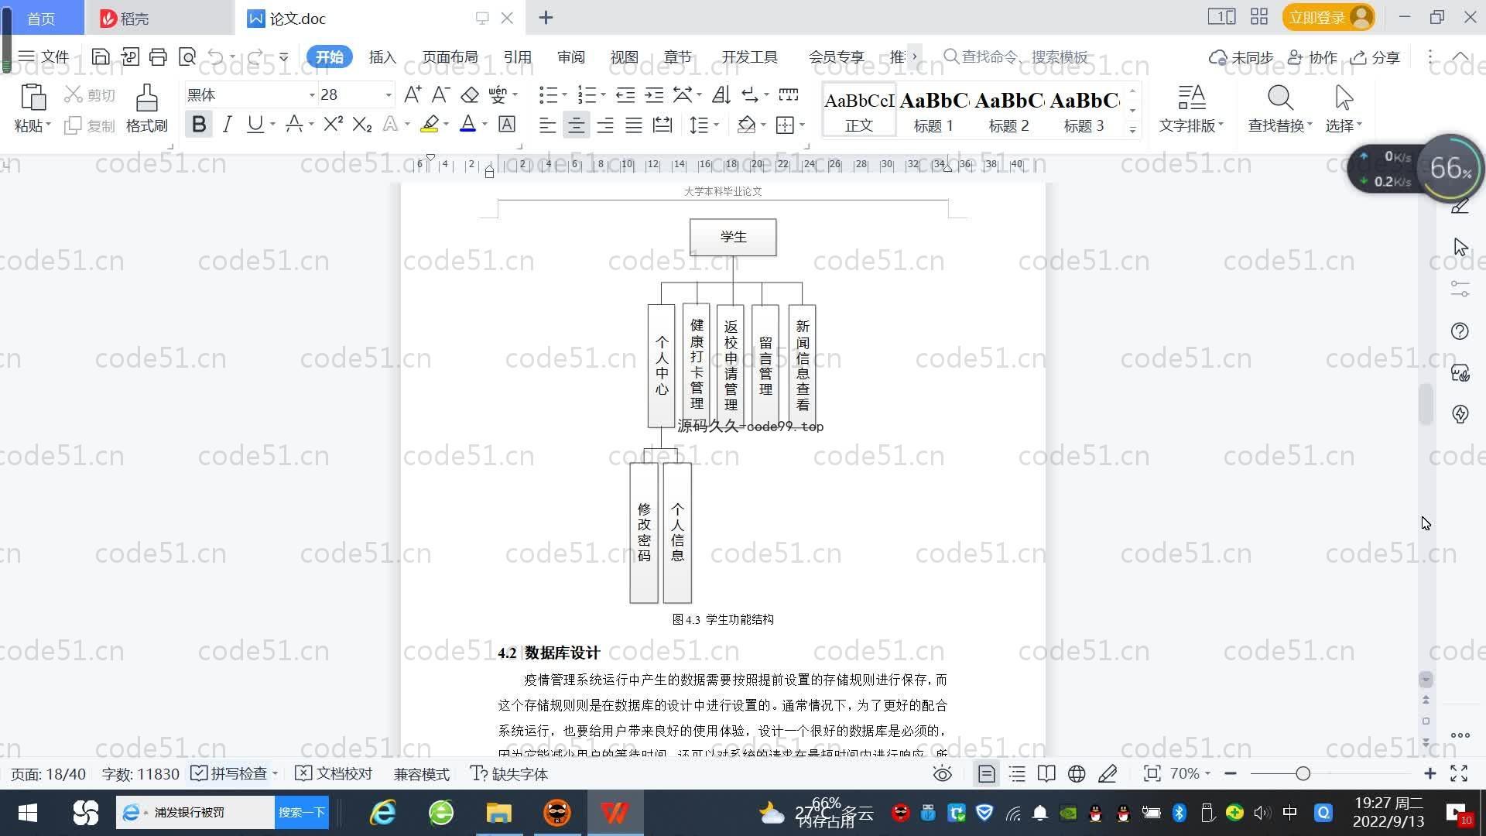Click the font color swatch

(467, 124)
